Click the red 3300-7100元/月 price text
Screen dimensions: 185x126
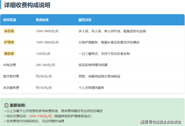pyautogui.click(x=40, y=116)
